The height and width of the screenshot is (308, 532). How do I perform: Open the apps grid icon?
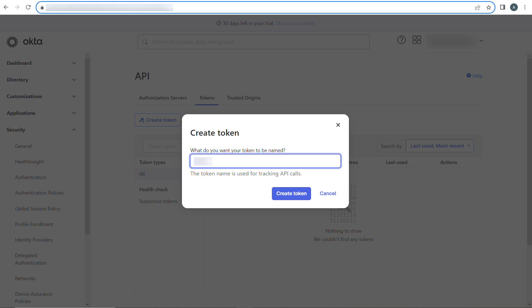[x=417, y=40]
